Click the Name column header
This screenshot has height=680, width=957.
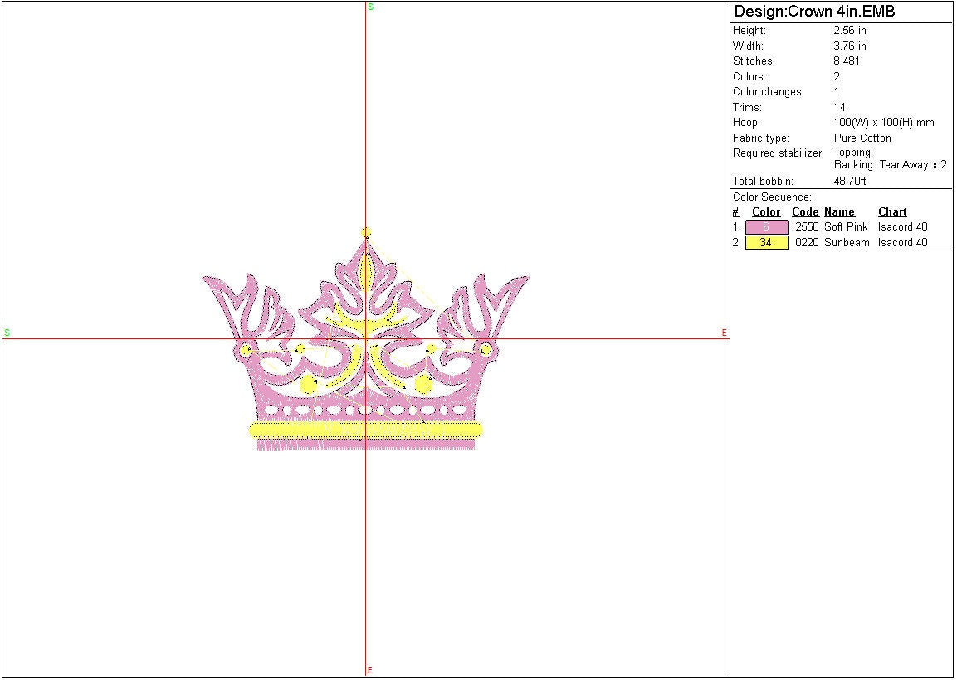[x=839, y=212]
